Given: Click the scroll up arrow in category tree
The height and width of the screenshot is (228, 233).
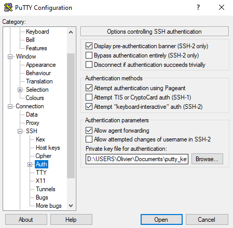Looking at the screenshot, I should coord(71,32).
